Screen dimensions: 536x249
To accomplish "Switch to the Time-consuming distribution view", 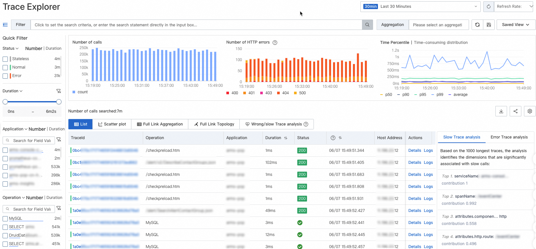I will tap(441, 43).
